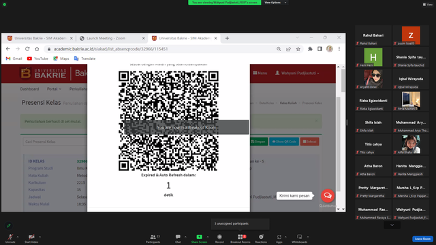
Task: Open Dashboard navigation item
Action: tap(29, 89)
